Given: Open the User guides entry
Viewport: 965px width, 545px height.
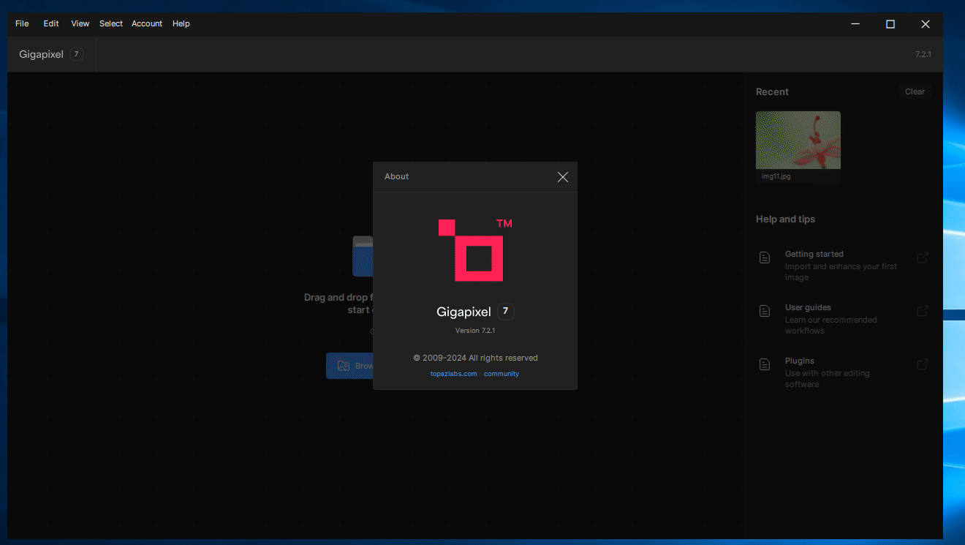Looking at the screenshot, I should (844, 318).
